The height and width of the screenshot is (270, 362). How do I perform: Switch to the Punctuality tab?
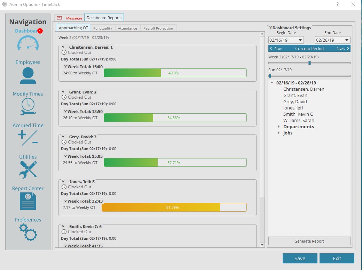pyautogui.click(x=102, y=28)
